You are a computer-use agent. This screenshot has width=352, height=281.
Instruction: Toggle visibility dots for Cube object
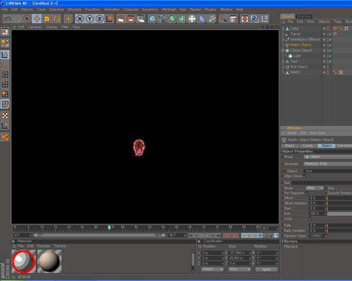point(328,29)
